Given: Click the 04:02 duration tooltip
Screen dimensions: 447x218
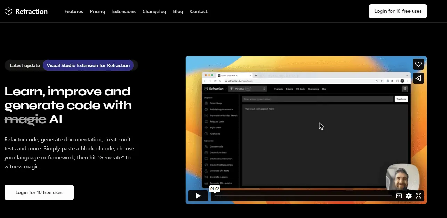Looking at the screenshot, I should (214, 189).
